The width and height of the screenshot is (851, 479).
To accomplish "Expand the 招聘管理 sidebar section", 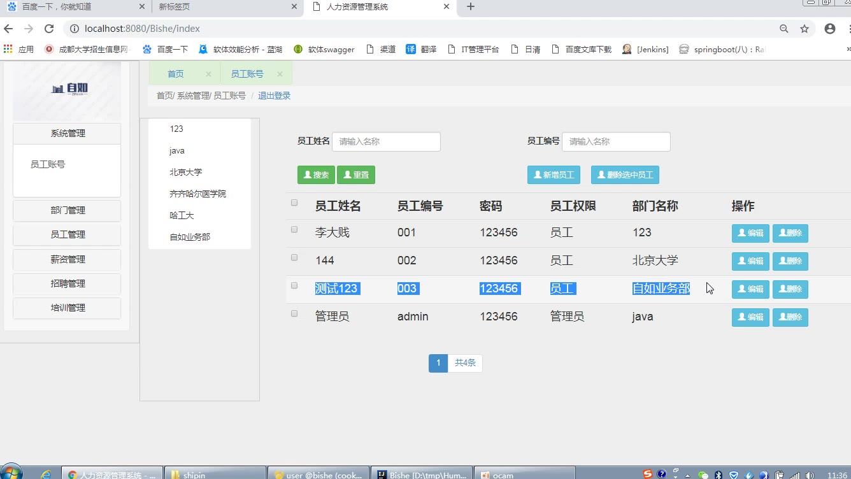I will click(x=67, y=283).
